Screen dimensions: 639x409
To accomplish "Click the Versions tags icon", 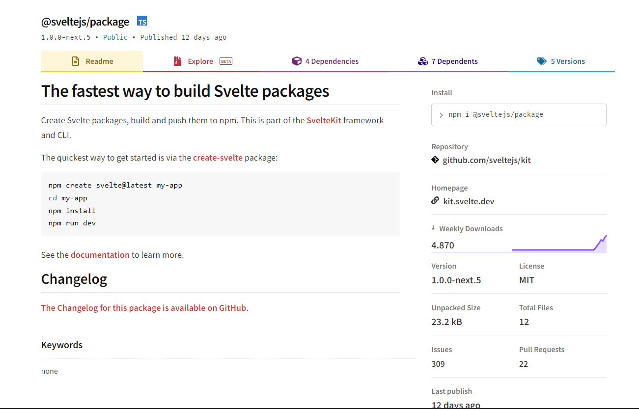I will [x=542, y=61].
